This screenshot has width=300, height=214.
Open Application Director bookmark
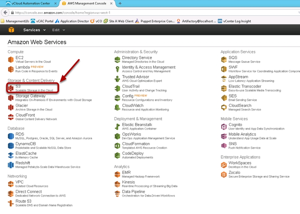click(x=72, y=21)
